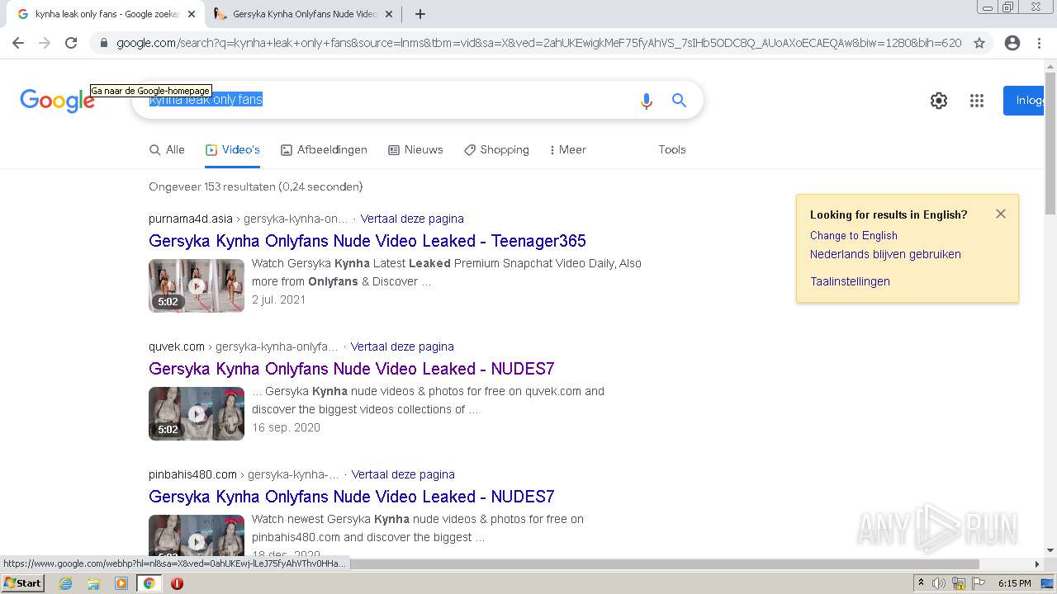Select the Video's search tab
Viewport: 1057px width, 594px height.
[x=233, y=149]
